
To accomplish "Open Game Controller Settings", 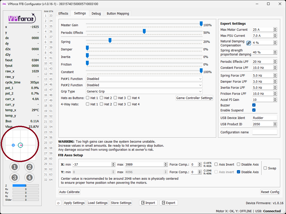I will (x=195, y=98).
